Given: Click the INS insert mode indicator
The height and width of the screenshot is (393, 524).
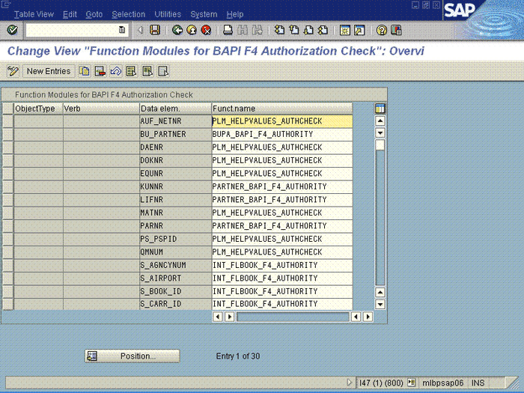Looking at the screenshot, I should point(478,383).
